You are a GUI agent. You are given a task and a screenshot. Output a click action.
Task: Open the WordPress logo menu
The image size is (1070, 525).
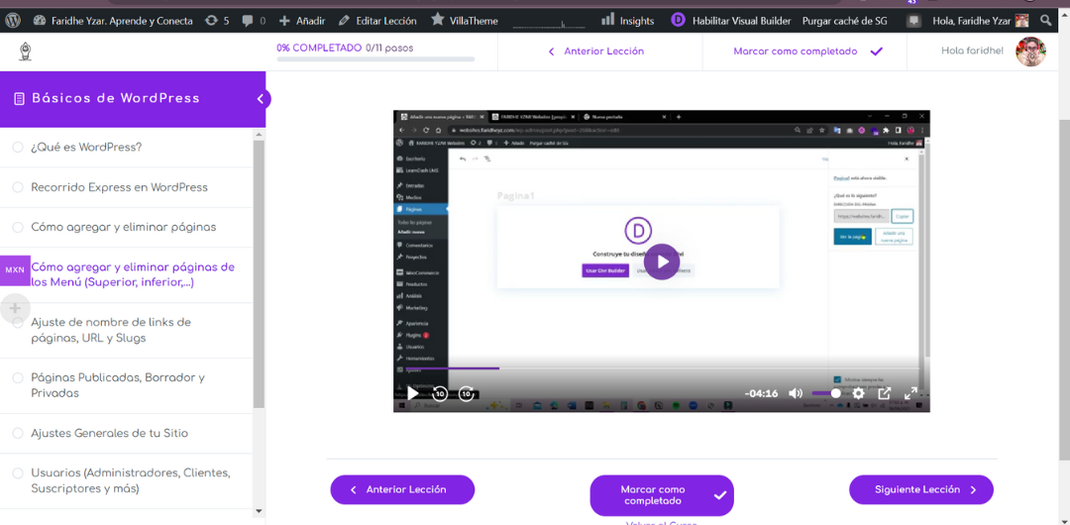(x=13, y=20)
